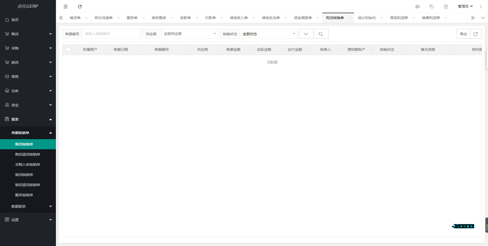
Task: Close the 资金调拨单 tab
Action: click(x=318, y=18)
